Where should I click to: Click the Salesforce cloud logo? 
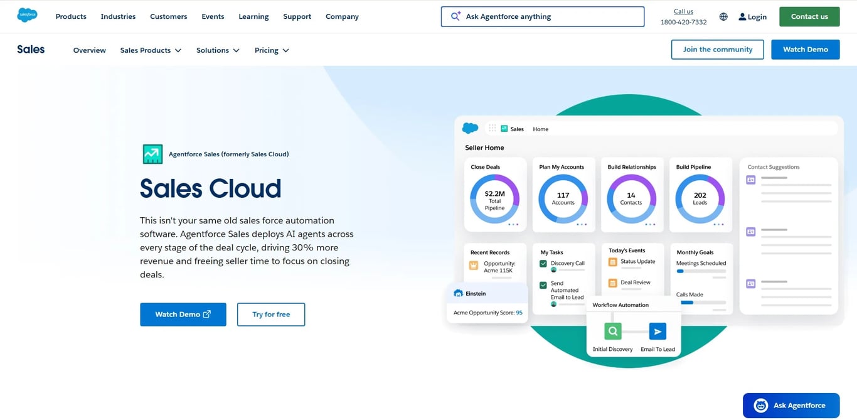pyautogui.click(x=27, y=15)
